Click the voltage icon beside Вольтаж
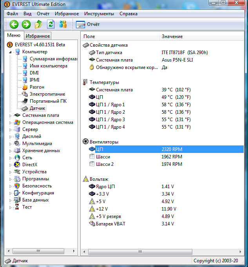 (86, 179)
